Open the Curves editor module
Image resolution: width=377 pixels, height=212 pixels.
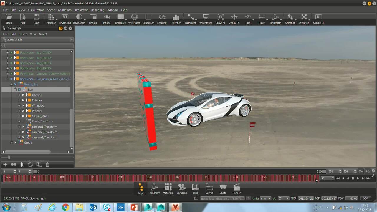click(209, 189)
